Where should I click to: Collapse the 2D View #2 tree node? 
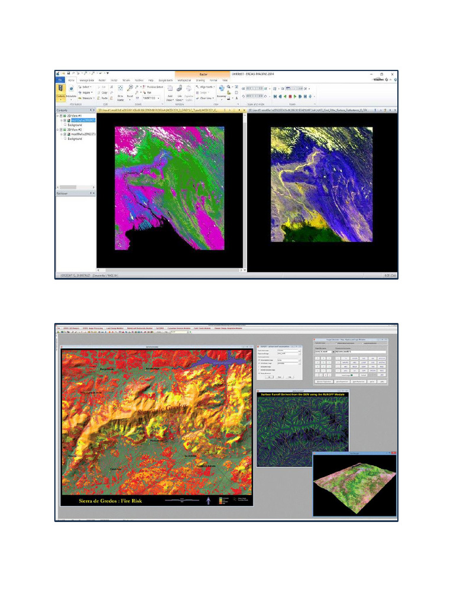tap(58, 130)
